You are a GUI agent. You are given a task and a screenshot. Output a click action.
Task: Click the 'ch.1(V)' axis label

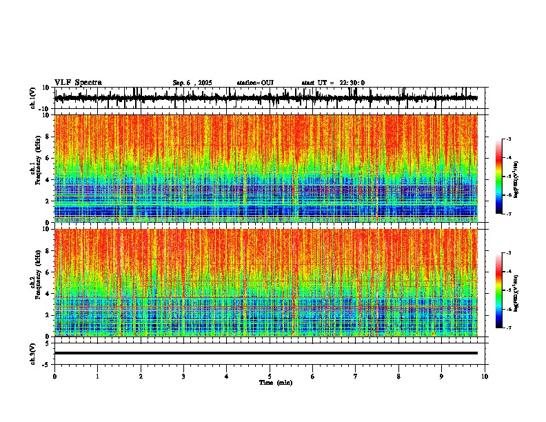pyautogui.click(x=33, y=98)
